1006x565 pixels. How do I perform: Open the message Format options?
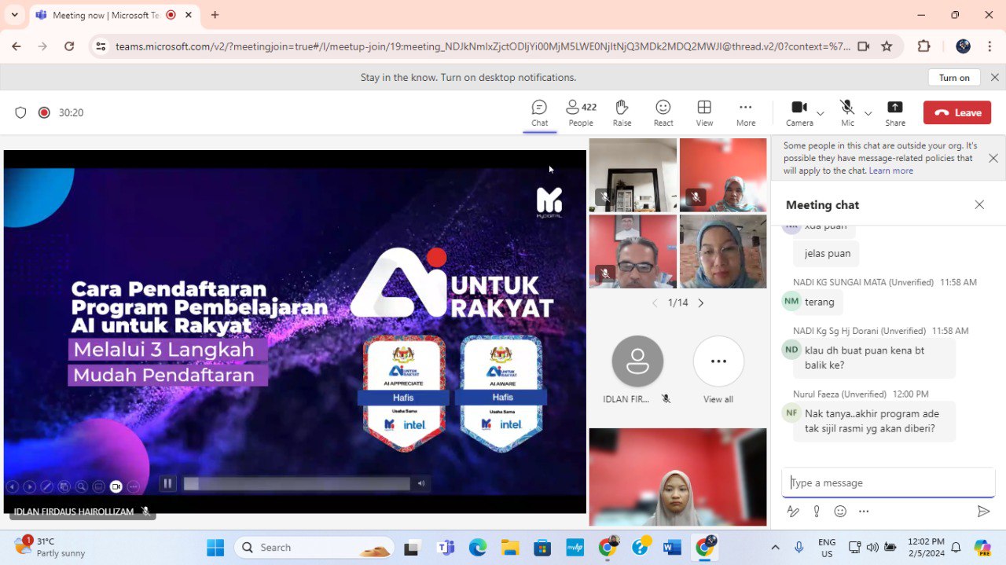point(793,511)
